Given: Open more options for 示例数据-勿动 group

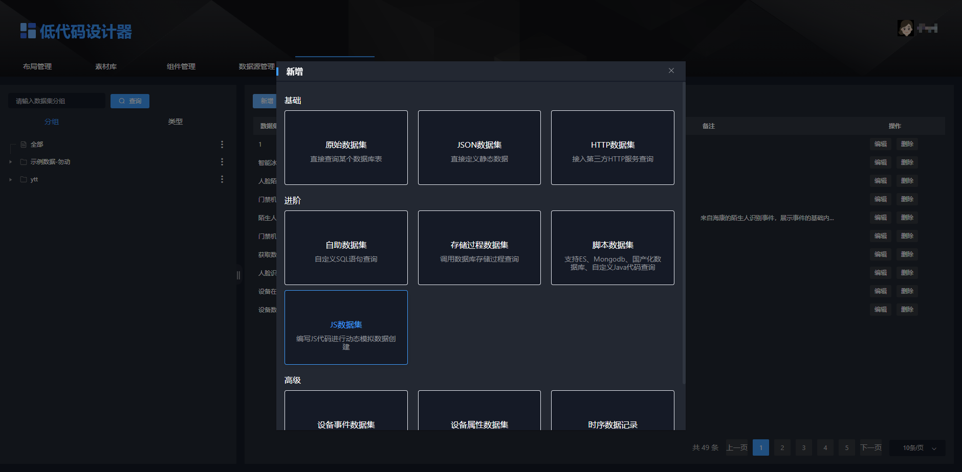Looking at the screenshot, I should tap(222, 162).
